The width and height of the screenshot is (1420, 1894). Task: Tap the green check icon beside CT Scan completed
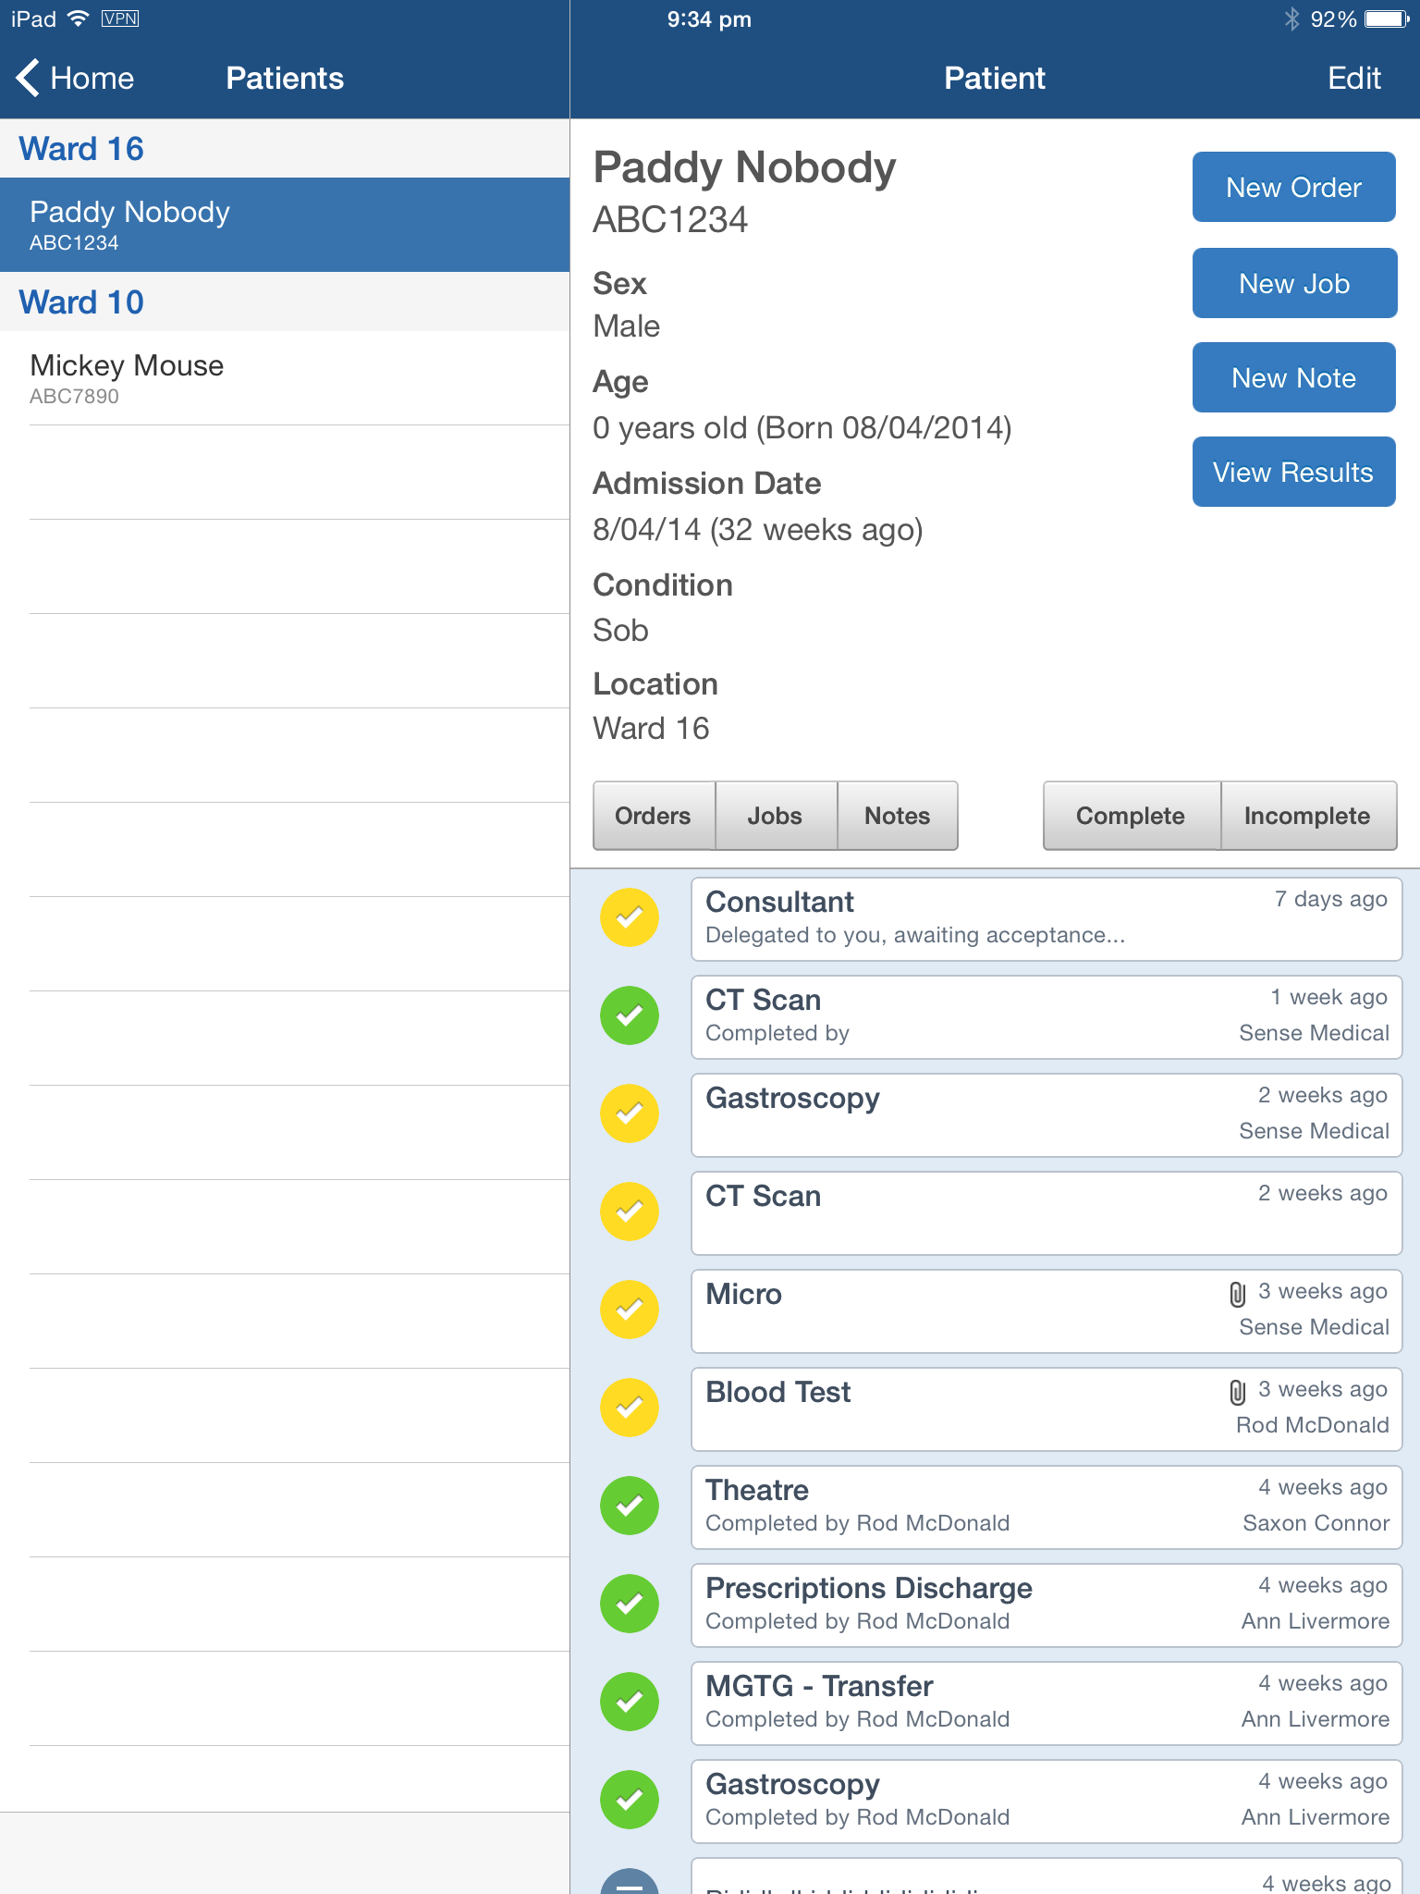pyautogui.click(x=630, y=1015)
